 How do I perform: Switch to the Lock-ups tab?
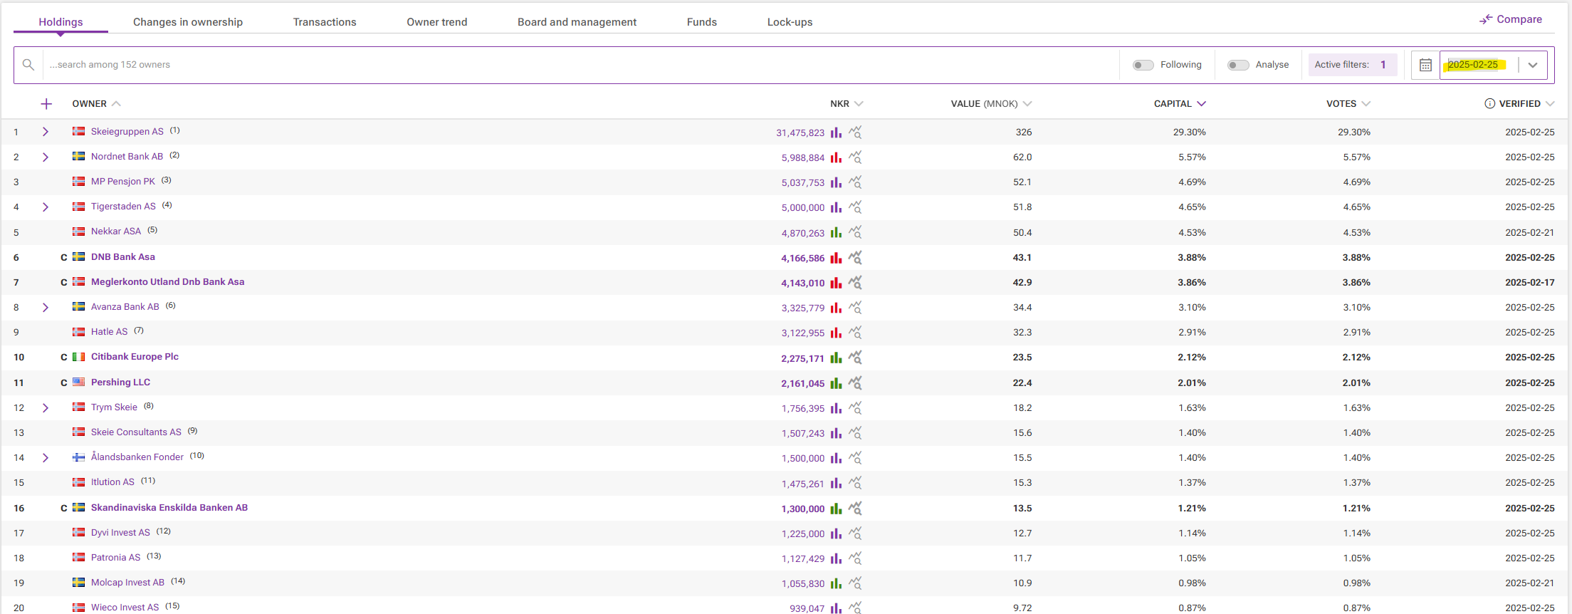[790, 22]
